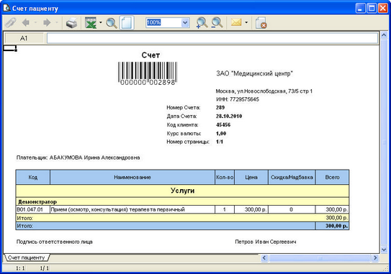Print the invoice with the printer icon
Image resolution: width=391 pixels, height=274 pixels.
(x=71, y=23)
